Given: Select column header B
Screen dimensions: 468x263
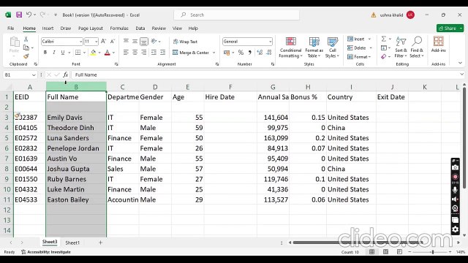Looking at the screenshot, I should [x=76, y=87].
